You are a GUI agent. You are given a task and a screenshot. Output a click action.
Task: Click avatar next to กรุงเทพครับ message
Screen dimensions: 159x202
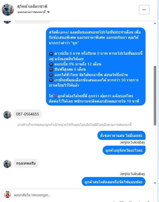point(7,164)
